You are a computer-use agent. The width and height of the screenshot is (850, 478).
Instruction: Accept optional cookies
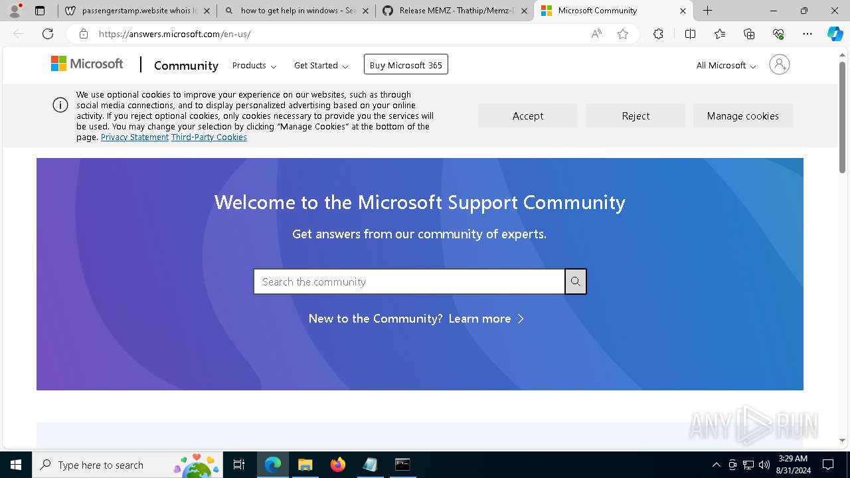pos(528,116)
